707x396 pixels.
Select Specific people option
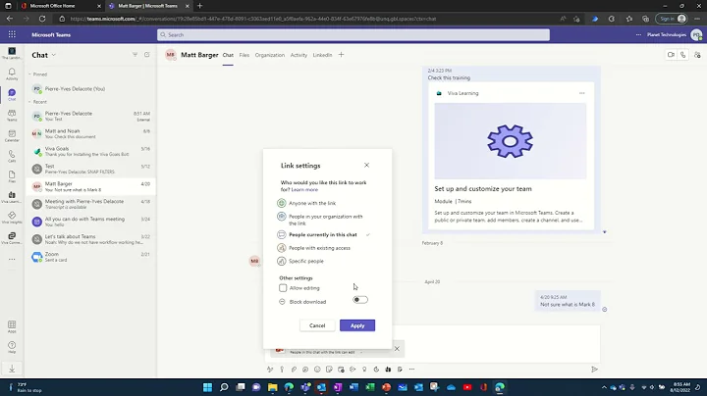click(300, 261)
